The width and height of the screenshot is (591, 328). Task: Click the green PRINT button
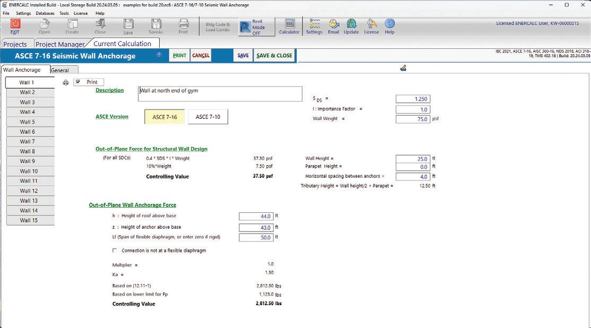pos(179,55)
